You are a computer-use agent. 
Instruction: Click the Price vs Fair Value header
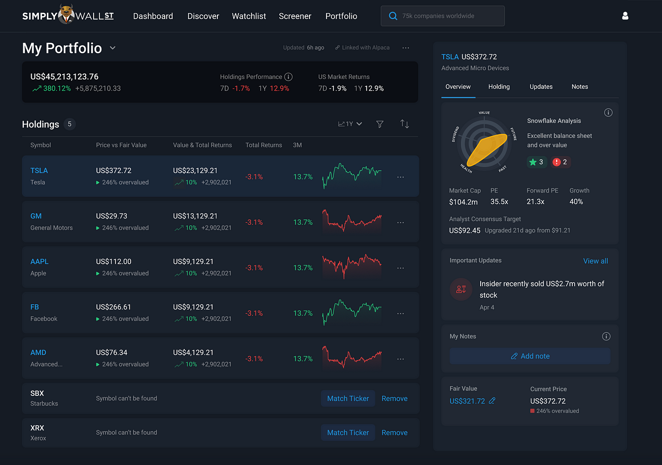(x=121, y=145)
